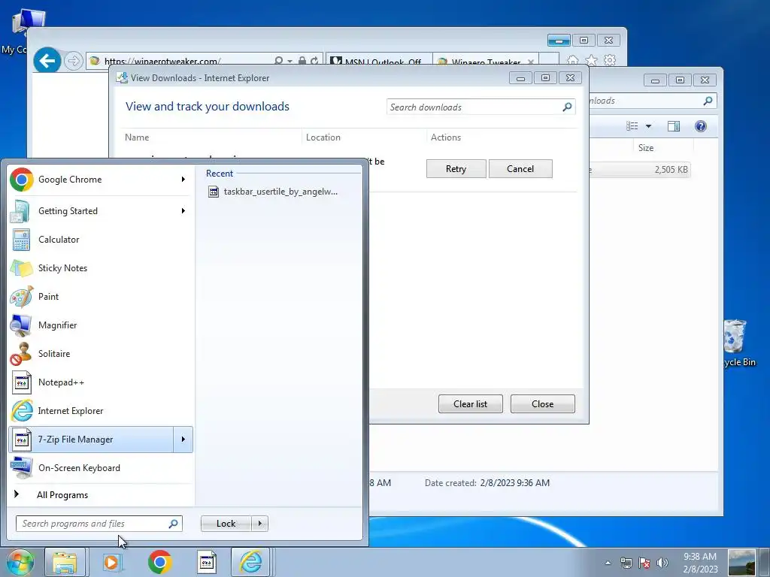The image size is (770, 577).
Task: Open view options dropdown arrow in Explorer
Action: coord(648,126)
